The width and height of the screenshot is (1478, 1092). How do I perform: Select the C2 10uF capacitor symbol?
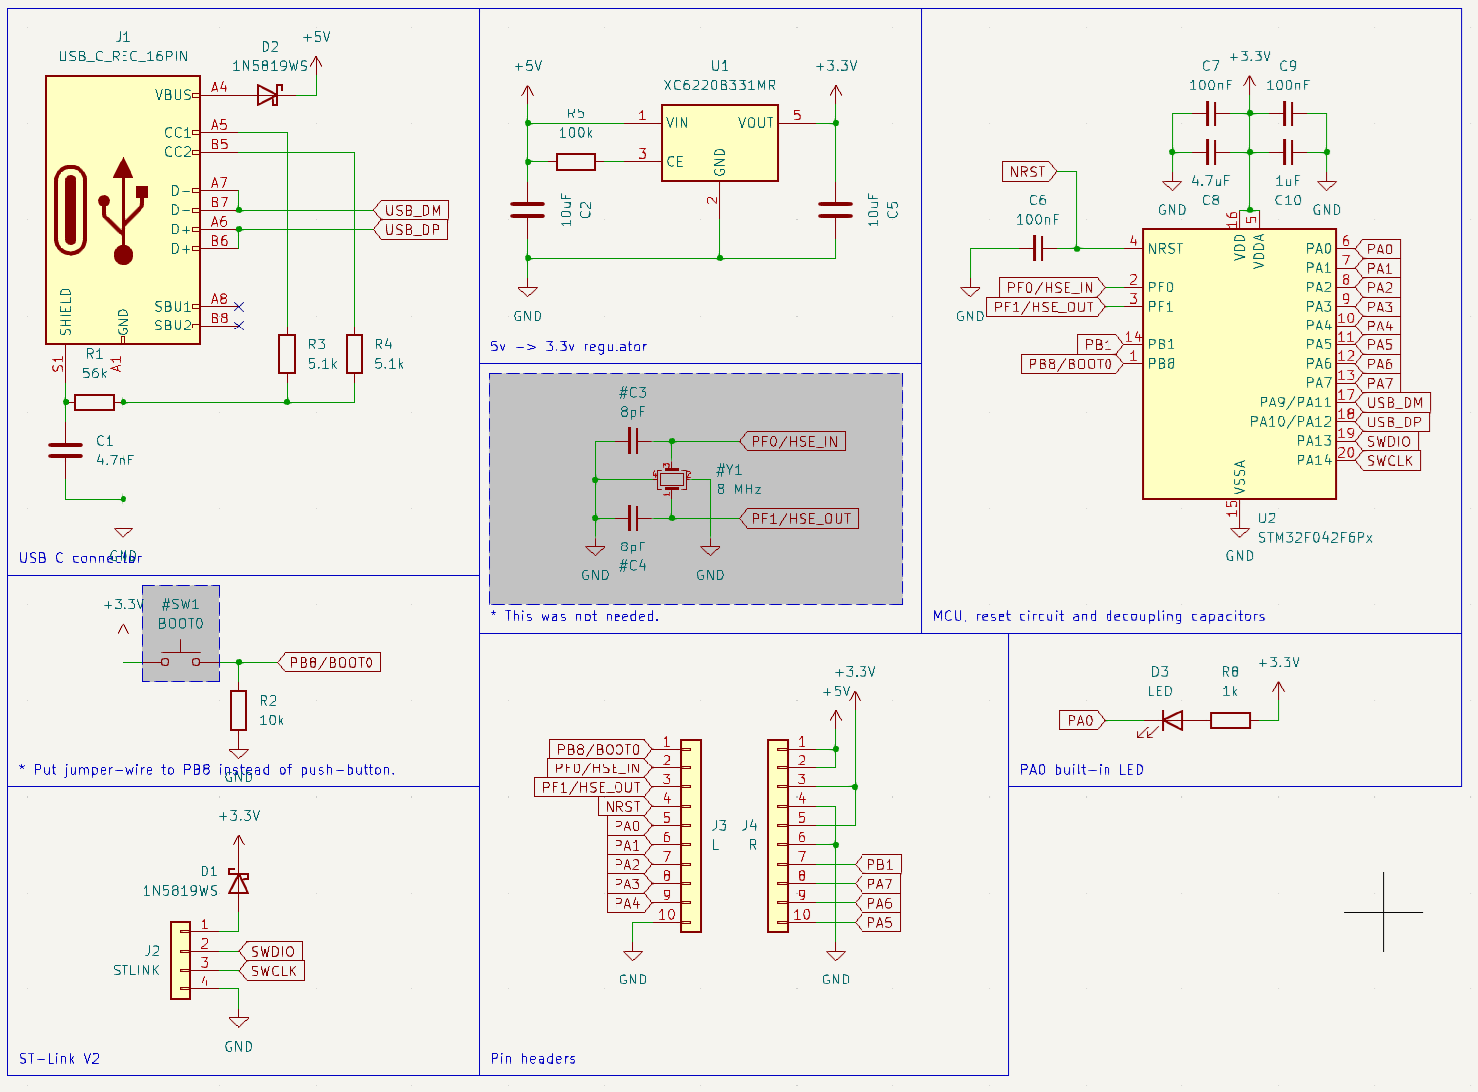pyautogui.click(x=528, y=210)
